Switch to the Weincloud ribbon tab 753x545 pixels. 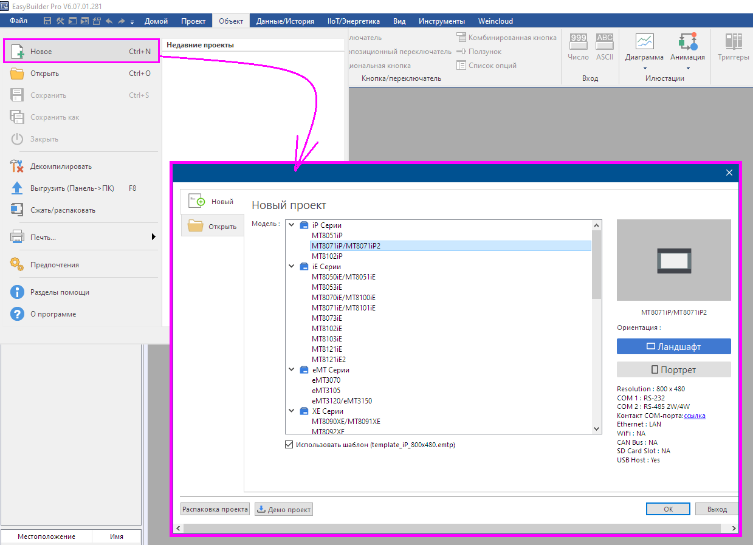(x=495, y=21)
